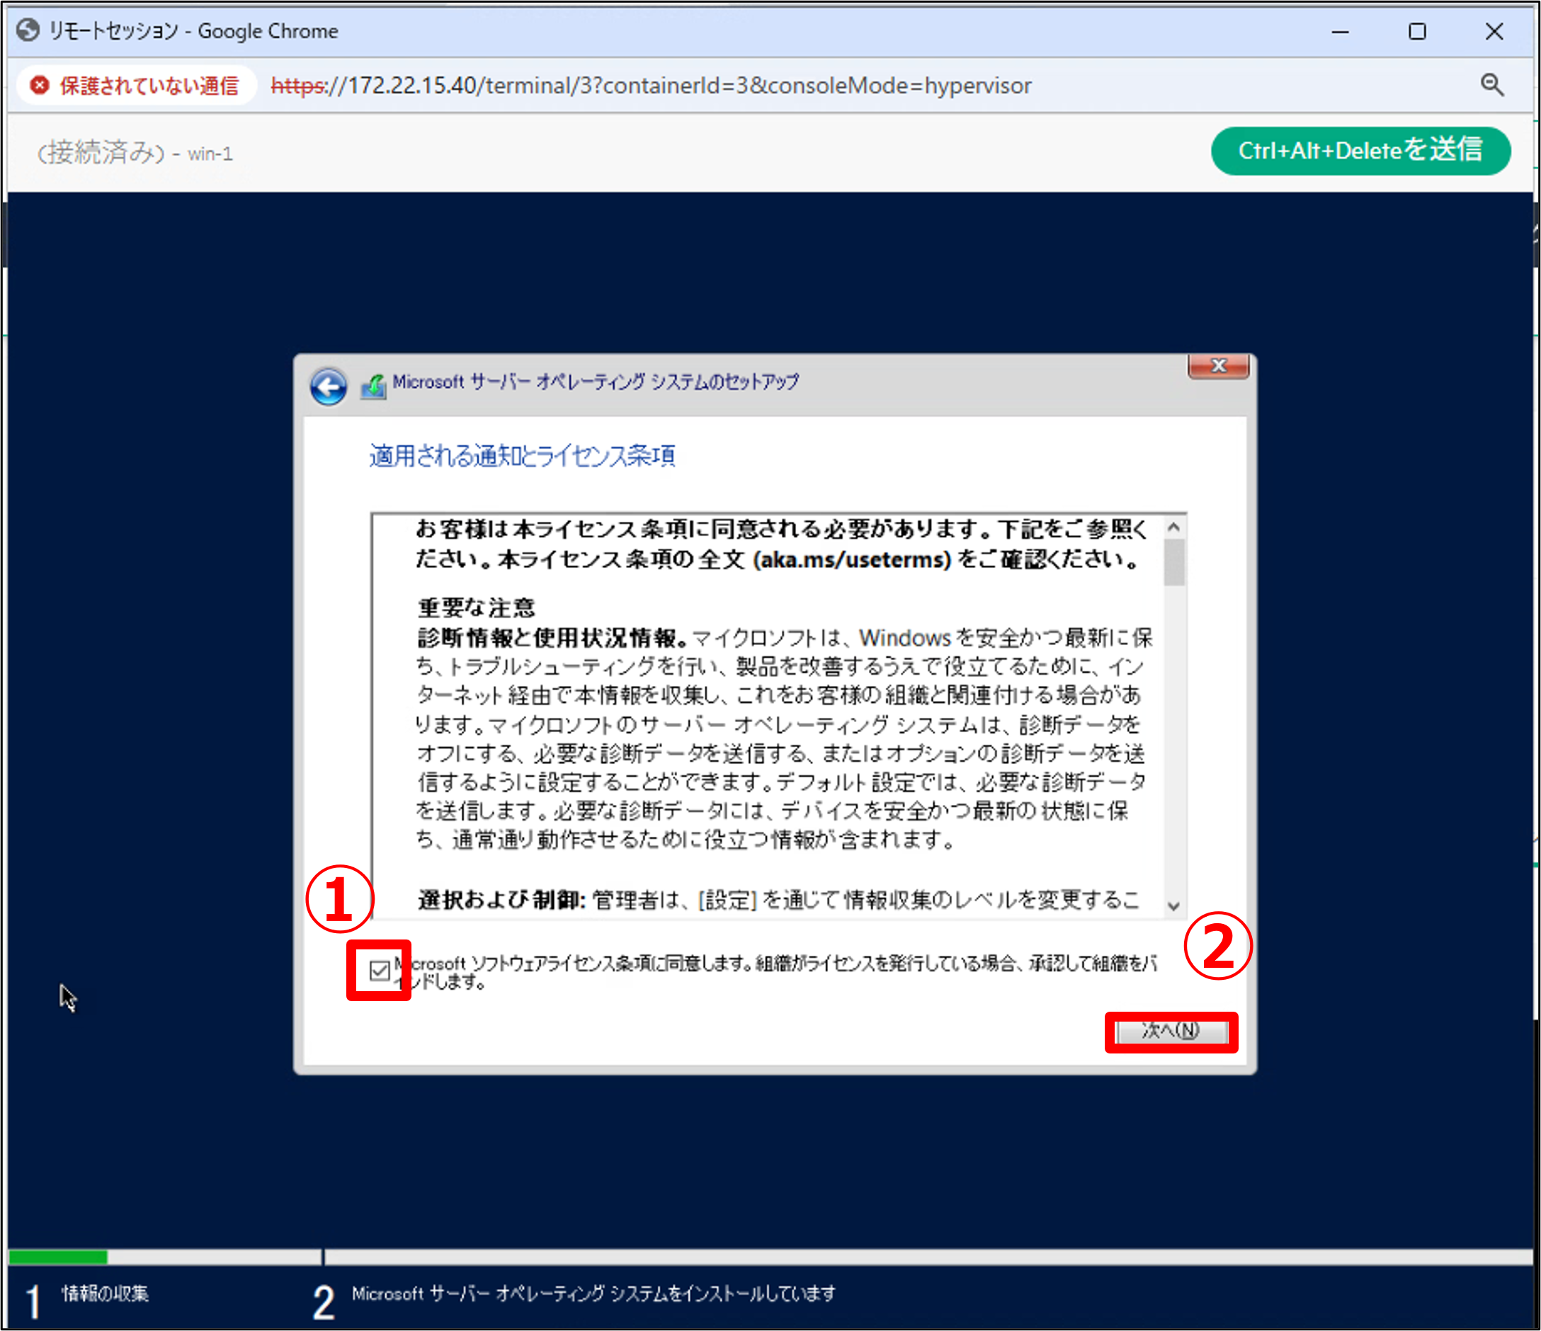Click the remote session favicon in the title bar
The image size is (1541, 1331).
[28, 30]
